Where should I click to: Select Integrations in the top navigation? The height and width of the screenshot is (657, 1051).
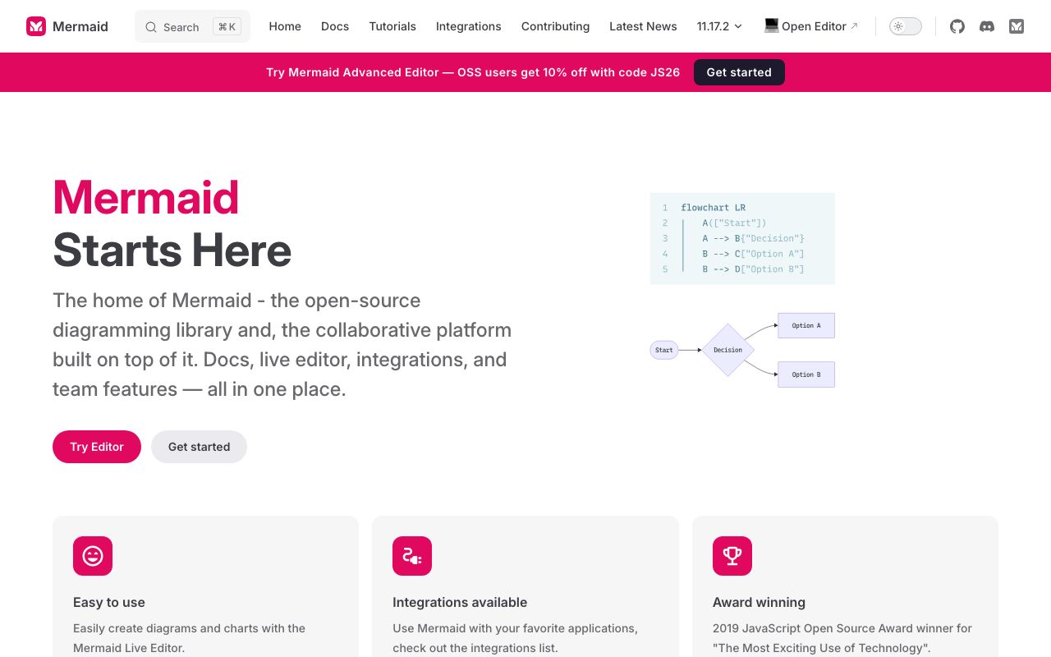pos(468,26)
